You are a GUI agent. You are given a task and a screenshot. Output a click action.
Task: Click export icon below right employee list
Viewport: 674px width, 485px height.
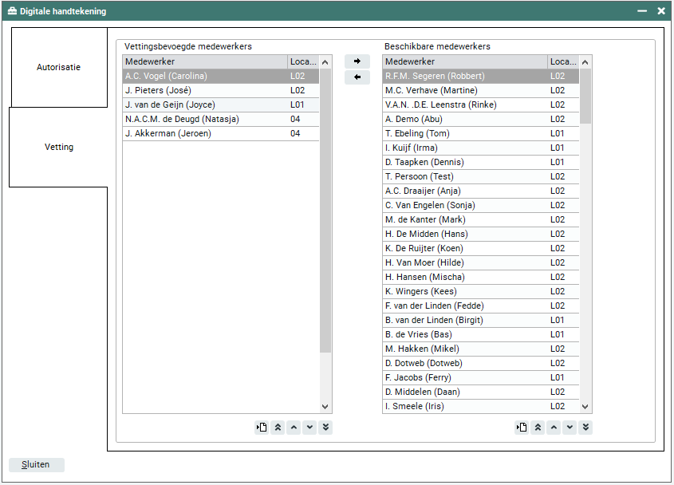[522, 428]
